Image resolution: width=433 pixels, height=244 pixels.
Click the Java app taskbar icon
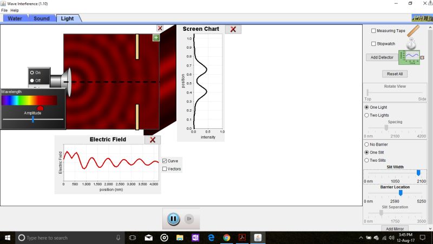click(258, 238)
